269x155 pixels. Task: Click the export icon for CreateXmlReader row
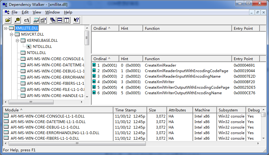(94, 65)
